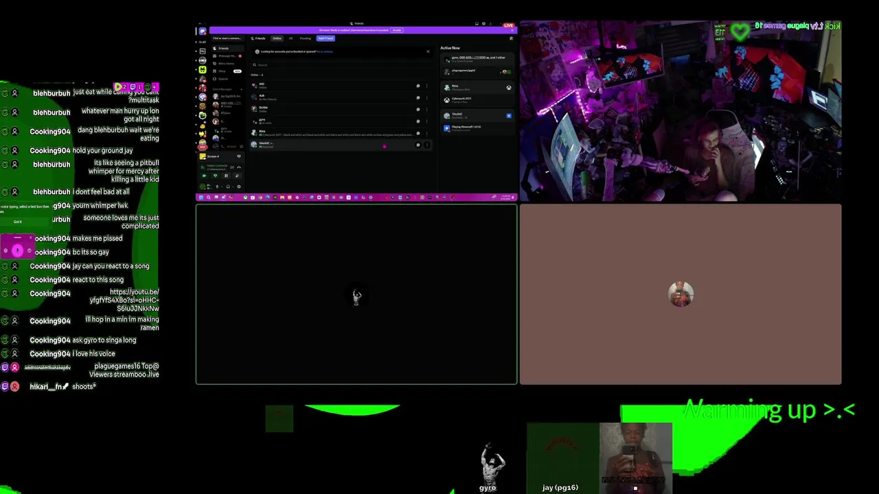The image size is (879, 494).
Task: Open Discord soundboard icon
Action: click(237, 176)
